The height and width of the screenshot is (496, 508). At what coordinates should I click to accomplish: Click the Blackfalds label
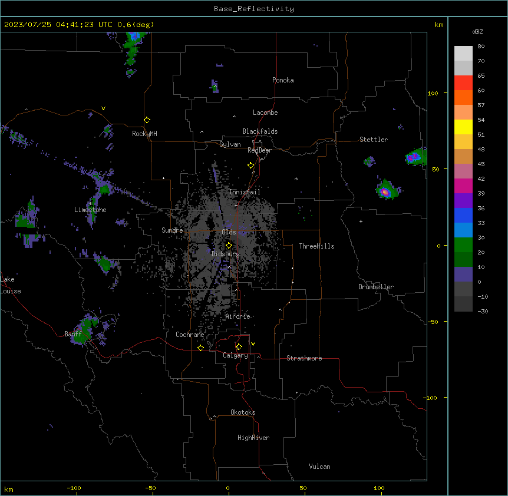click(260, 131)
